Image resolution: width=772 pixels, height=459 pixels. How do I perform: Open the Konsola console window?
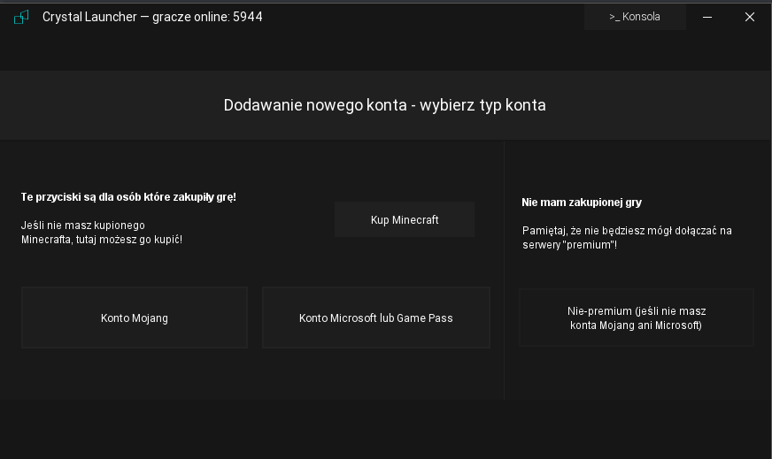(x=635, y=17)
